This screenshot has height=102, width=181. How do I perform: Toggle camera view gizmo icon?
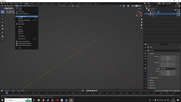[x=141, y=25]
